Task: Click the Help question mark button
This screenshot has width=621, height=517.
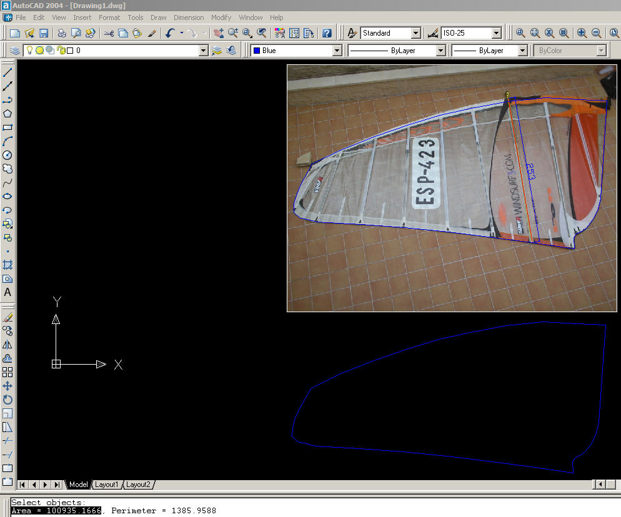Action: click(327, 32)
